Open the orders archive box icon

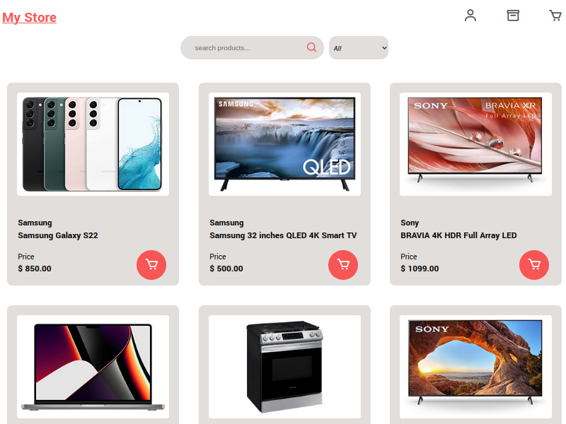click(512, 16)
